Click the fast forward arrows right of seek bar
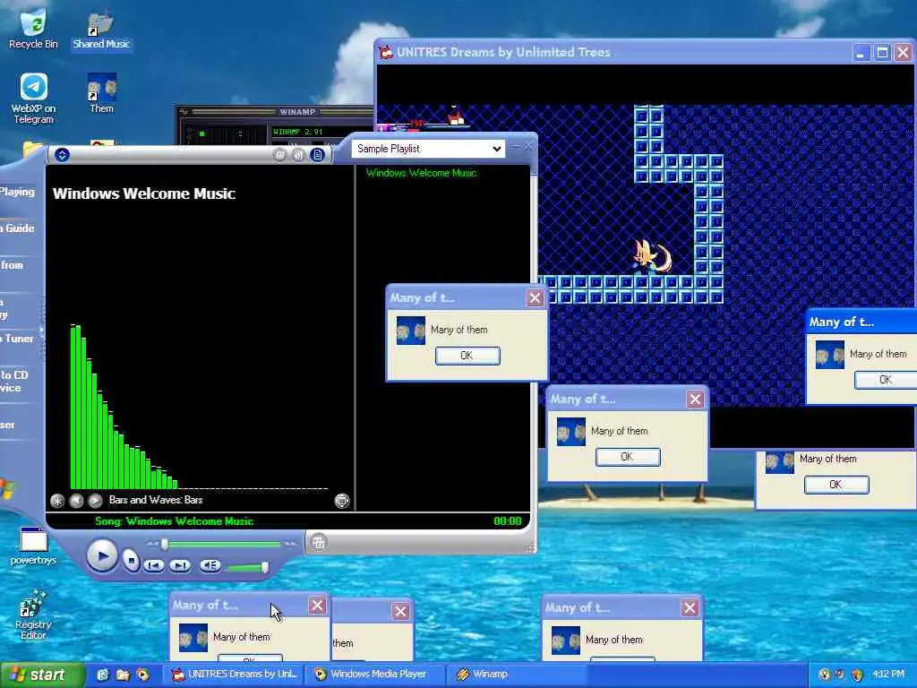The image size is (917, 688). pos(291,544)
